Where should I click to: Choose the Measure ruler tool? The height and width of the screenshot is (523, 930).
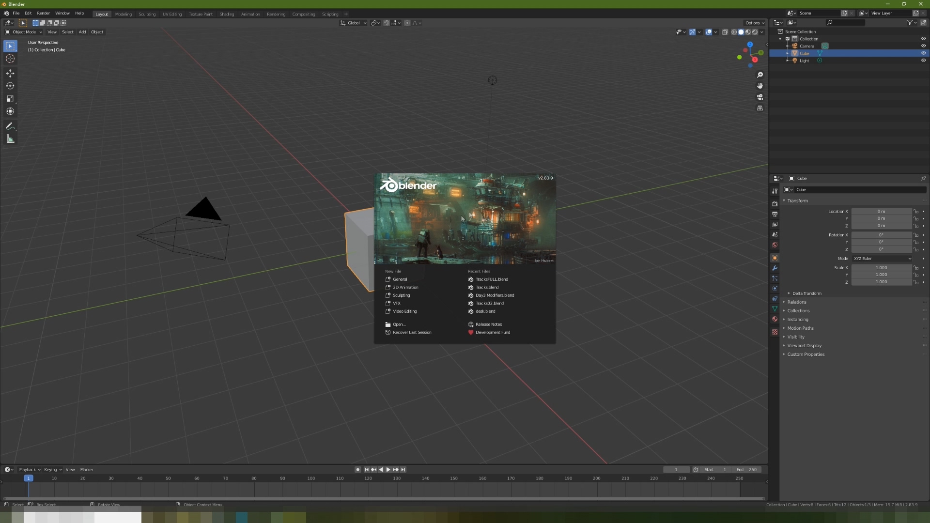[10, 139]
